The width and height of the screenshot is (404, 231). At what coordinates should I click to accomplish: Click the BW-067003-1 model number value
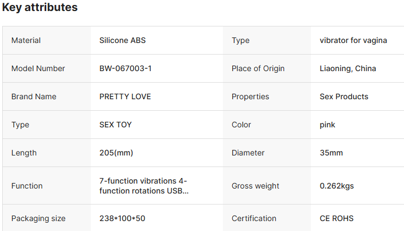[x=125, y=68]
